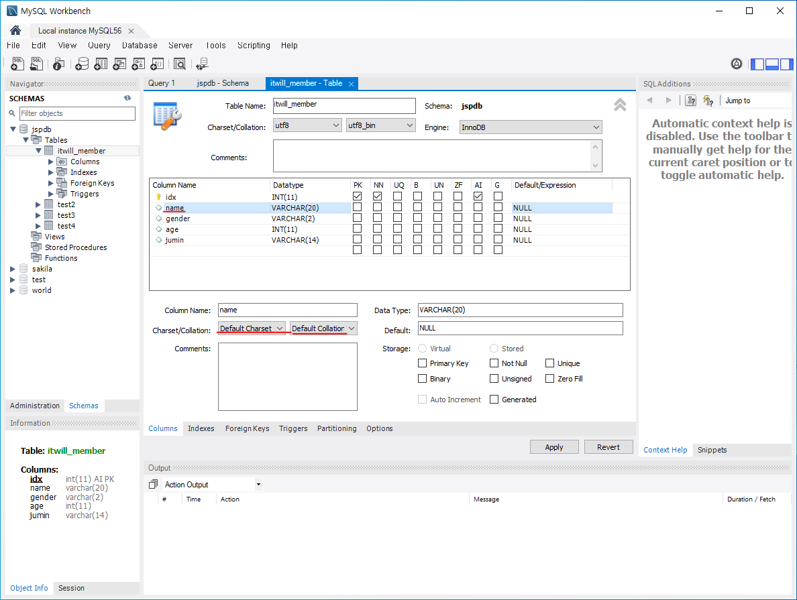Image resolution: width=797 pixels, height=600 pixels.
Task: Open column Default Collation dropdown
Action: click(x=323, y=328)
